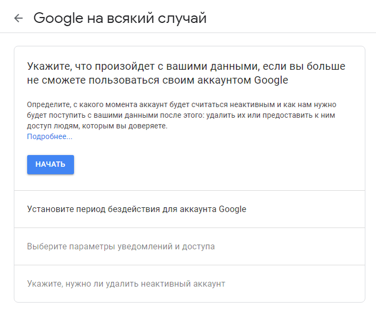This screenshot has height=309, width=376.
Task: Expand 'Укажите, нужно ли удалить неактивный аккаунт'
Action: (x=189, y=284)
